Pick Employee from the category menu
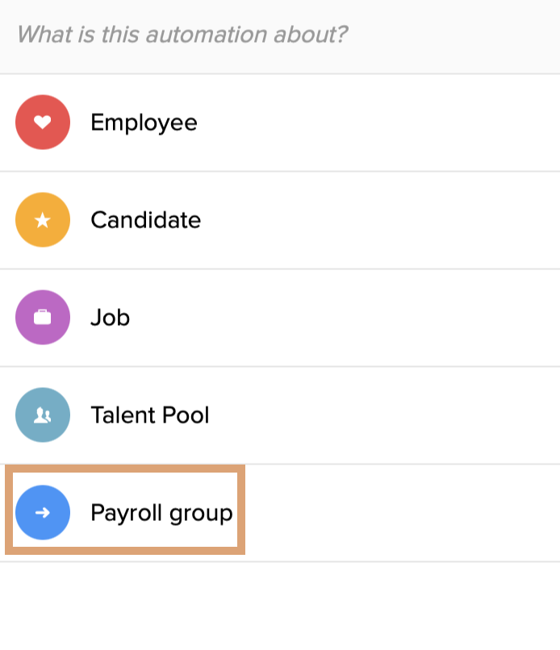This screenshot has height=650, width=560. (x=144, y=123)
